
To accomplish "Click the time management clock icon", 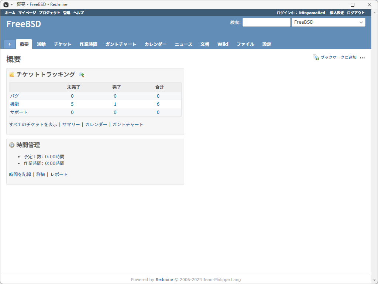I will coord(12,145).
